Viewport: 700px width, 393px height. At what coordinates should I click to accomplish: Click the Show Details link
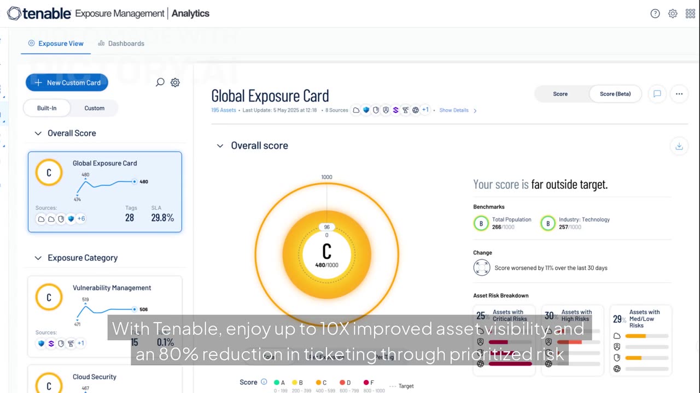click(x=454, y=110)
